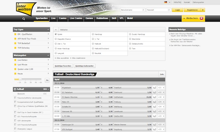Click the football icon in Fußball header
The image size is (220, 132).
click(15, 89)
